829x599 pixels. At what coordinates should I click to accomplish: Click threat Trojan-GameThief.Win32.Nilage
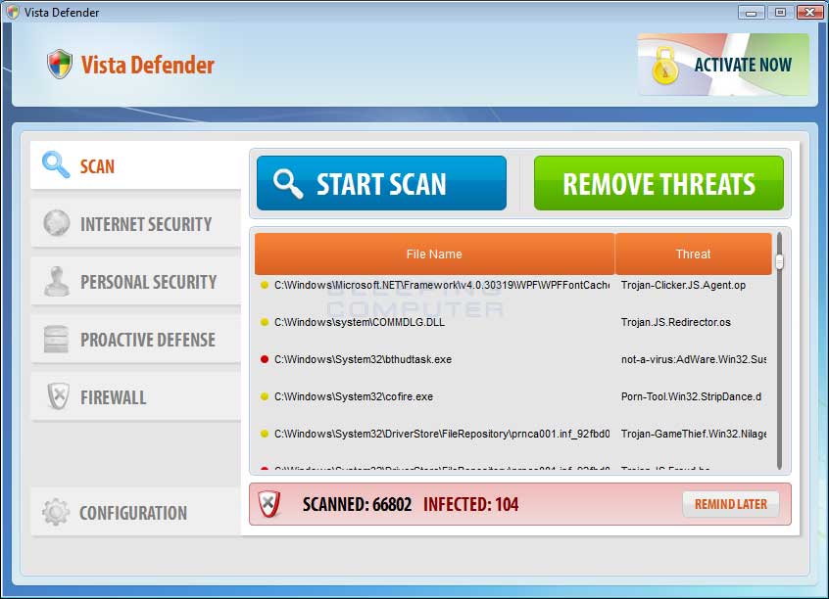click(694, 434)
